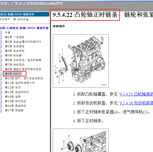Viewport: 153px width, 152px height.
Task: Click the engine timing chain diagram AG-038
Action: (81, 61)
